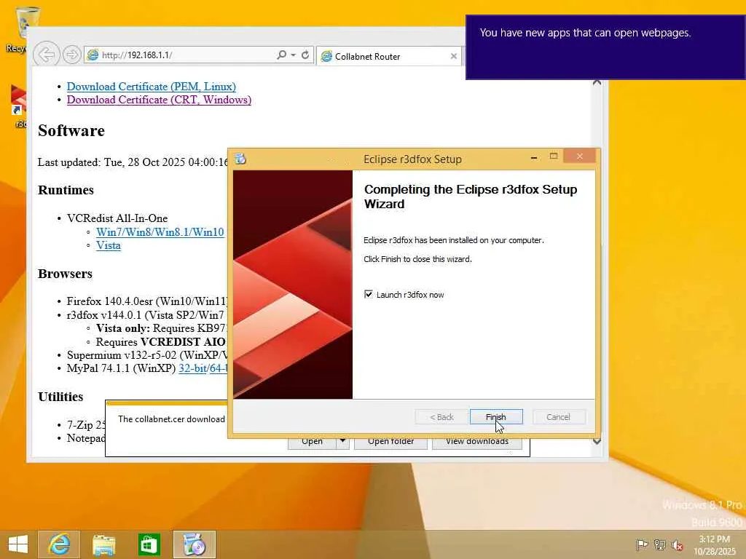Expand the Open button dropdown arrow
Image resolution: width=746 pixels, height=559 pixels.
coord(342,442)
